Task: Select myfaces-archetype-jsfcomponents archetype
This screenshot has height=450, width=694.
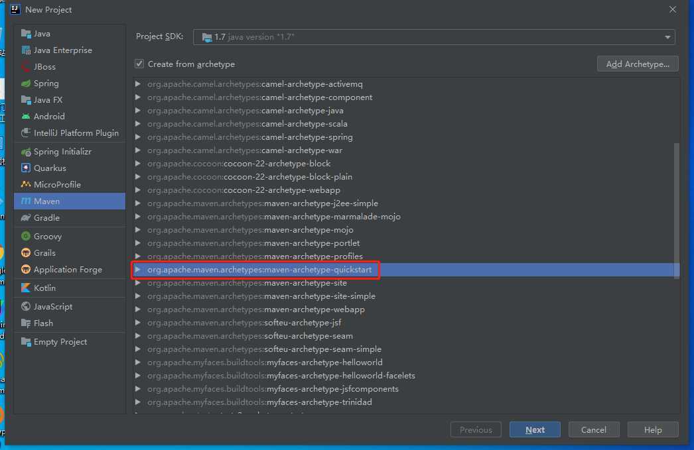Action: click(406, 389)
